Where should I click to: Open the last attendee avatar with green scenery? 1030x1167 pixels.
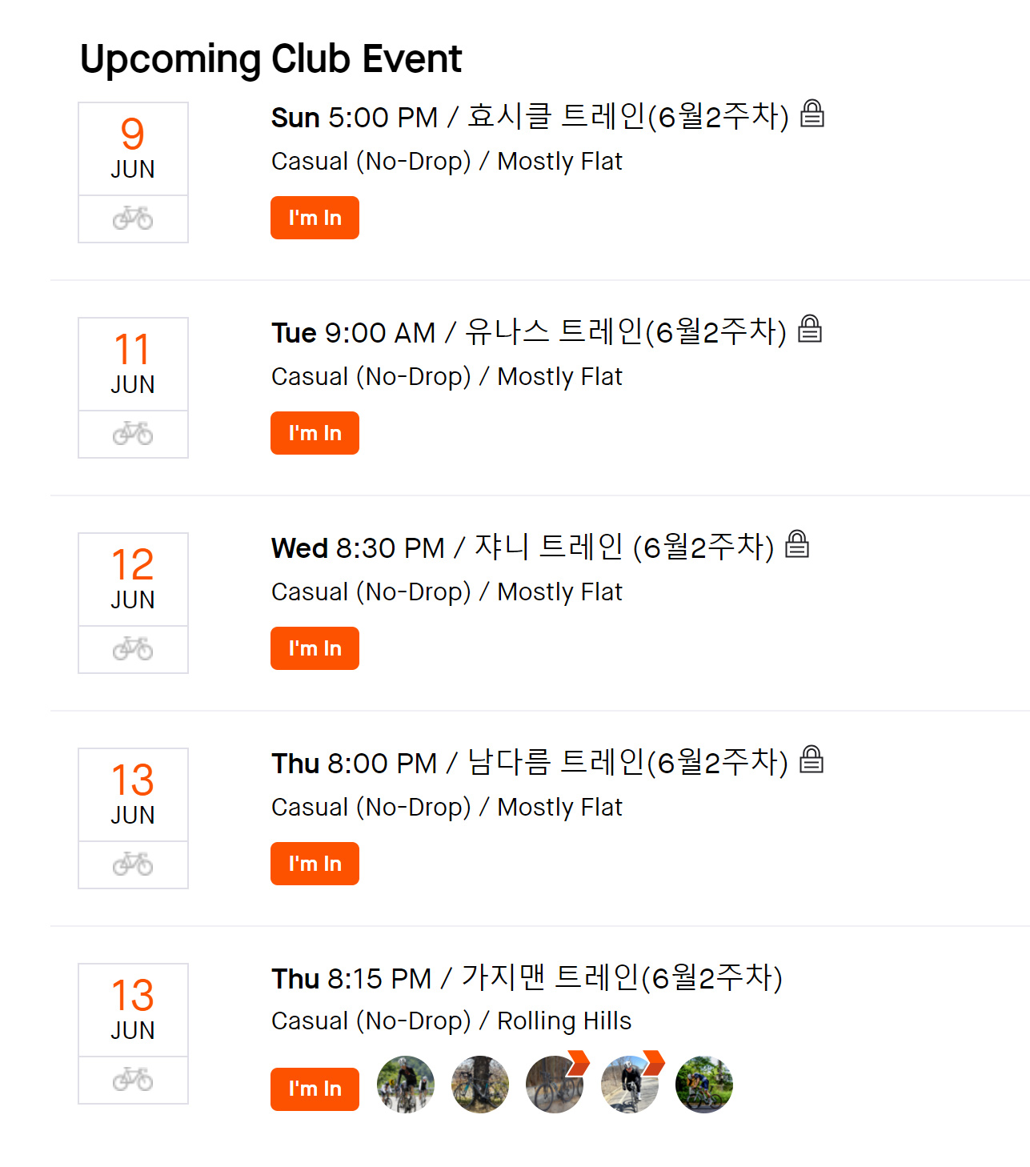704,1085
